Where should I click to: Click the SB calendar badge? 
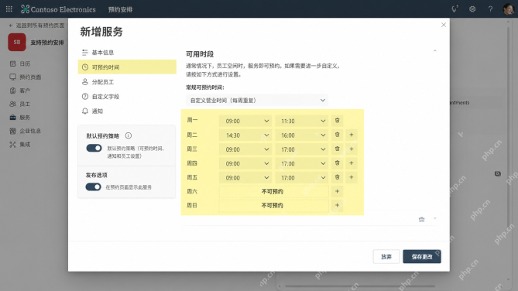coord(17,43)
